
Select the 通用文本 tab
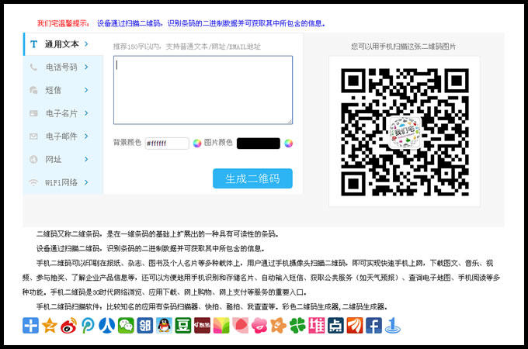[63, 44]
